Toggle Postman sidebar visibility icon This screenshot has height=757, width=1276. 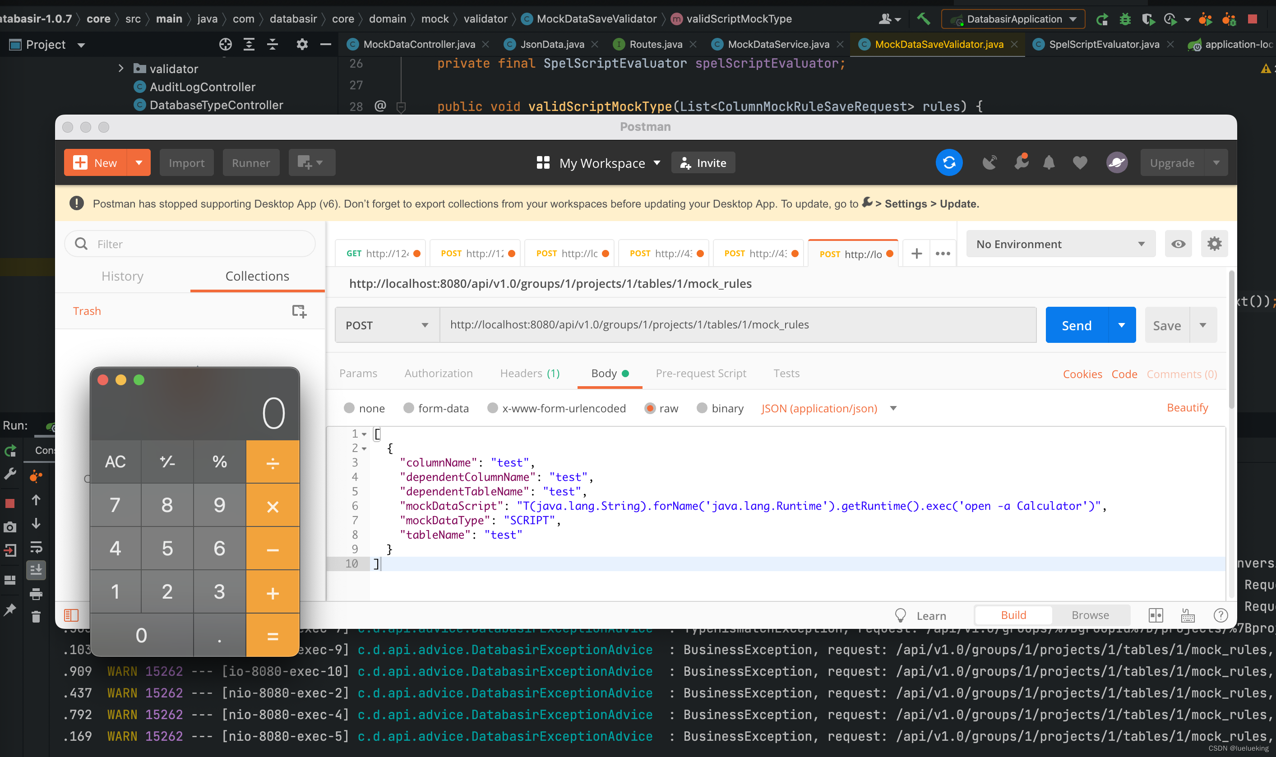tap(71, 615)
